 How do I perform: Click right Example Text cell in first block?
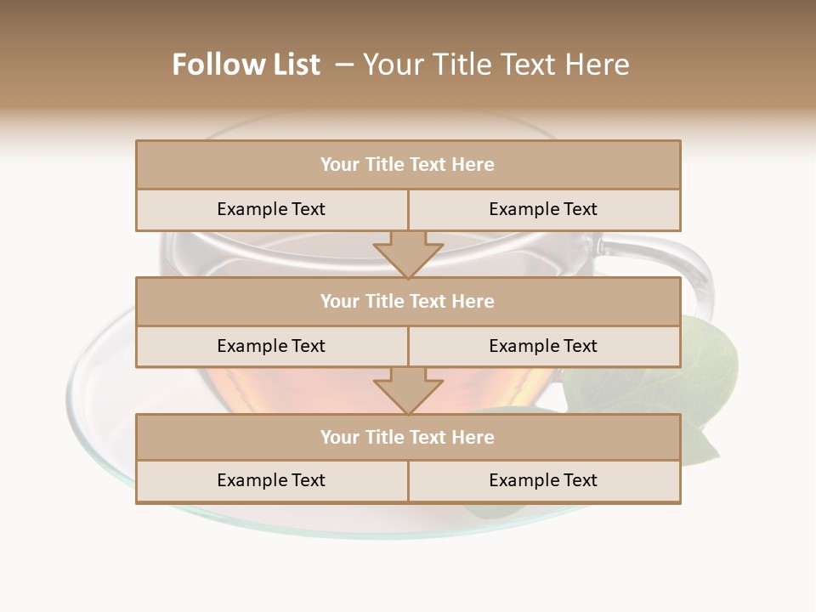click(x=543, y=210)
